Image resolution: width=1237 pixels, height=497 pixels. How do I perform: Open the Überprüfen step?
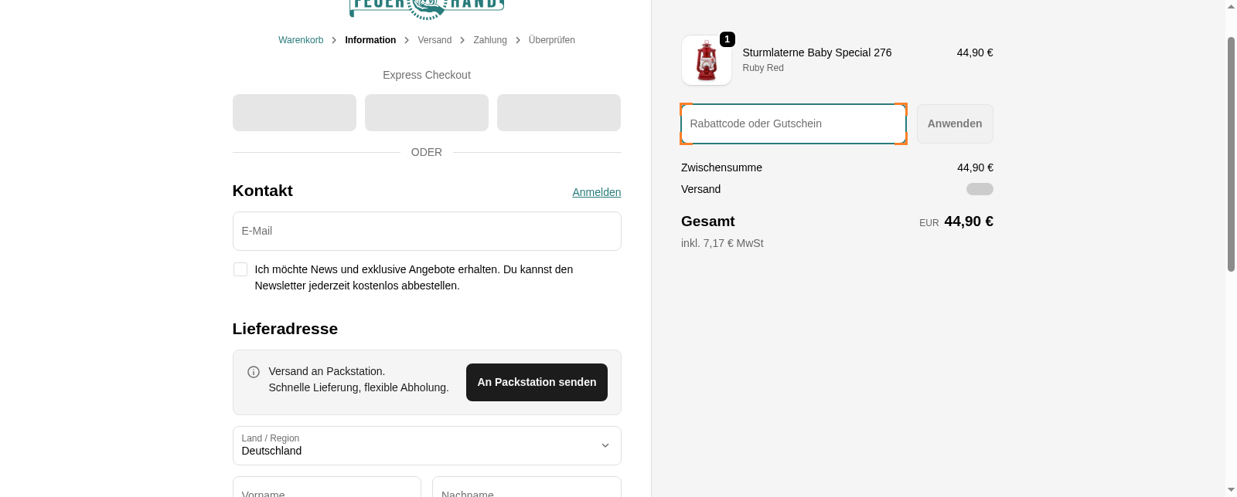(551, 39)
